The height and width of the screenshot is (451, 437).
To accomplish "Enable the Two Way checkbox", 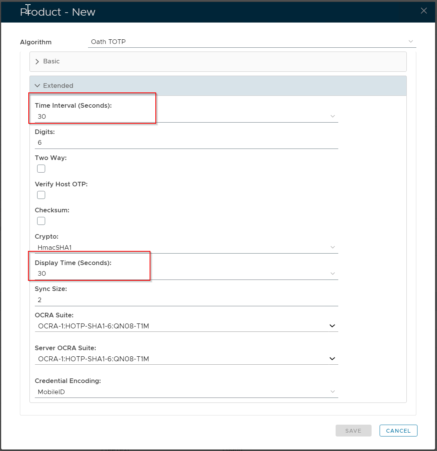I will (x=41, y=169).
